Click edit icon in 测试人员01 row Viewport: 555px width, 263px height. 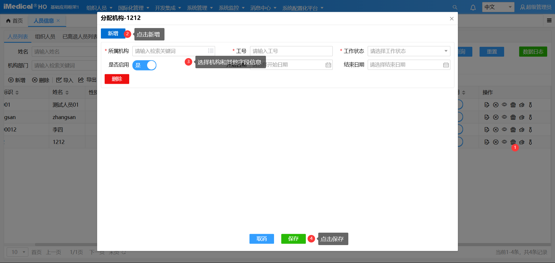coord(487,105)
